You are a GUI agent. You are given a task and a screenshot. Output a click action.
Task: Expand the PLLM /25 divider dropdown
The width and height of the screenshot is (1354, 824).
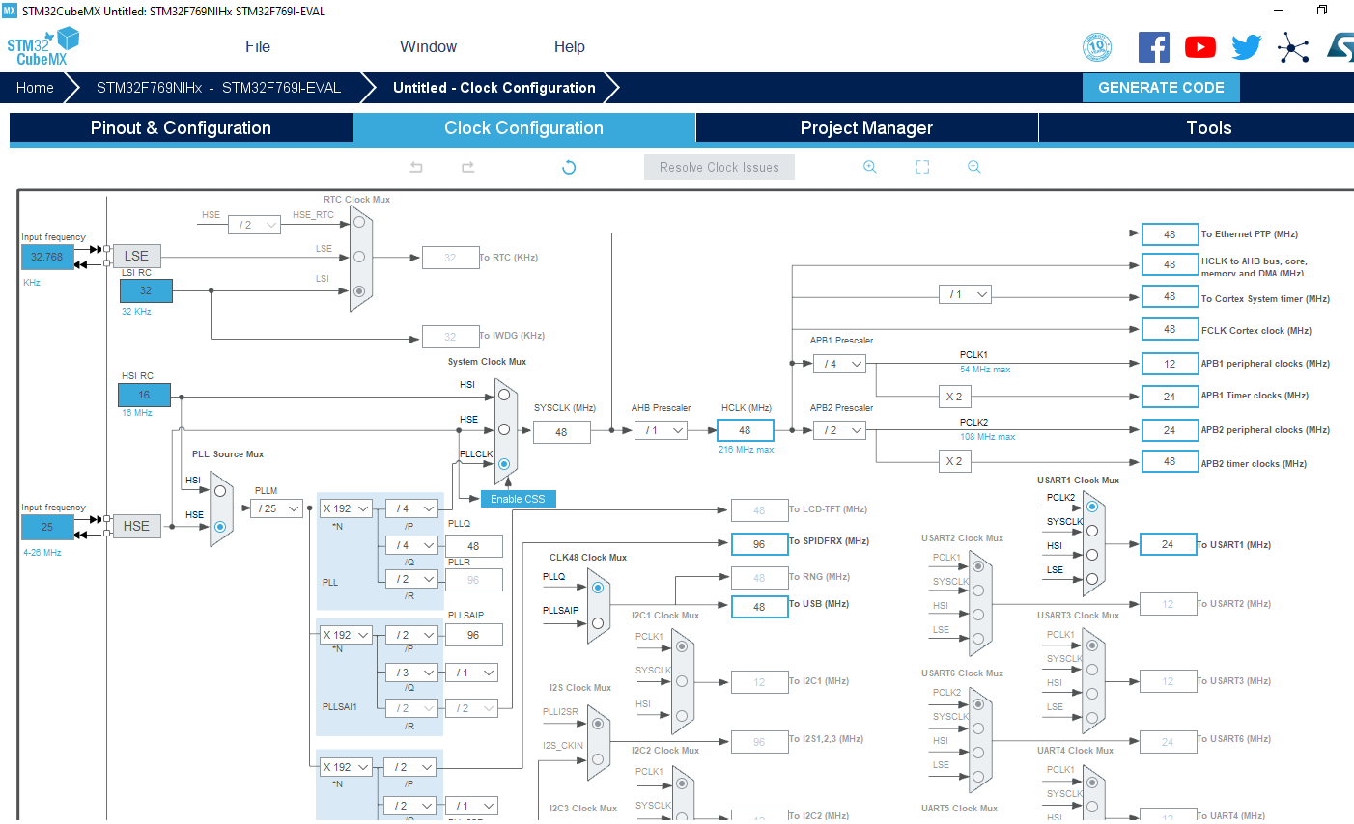click(x=276, y=508)
